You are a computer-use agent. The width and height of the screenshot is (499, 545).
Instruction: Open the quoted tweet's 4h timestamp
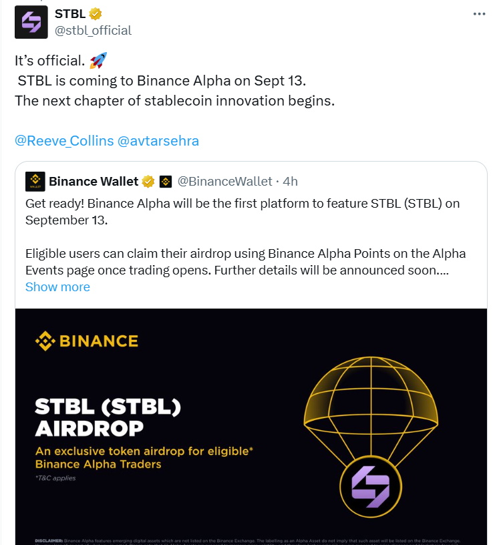(291, 182)
